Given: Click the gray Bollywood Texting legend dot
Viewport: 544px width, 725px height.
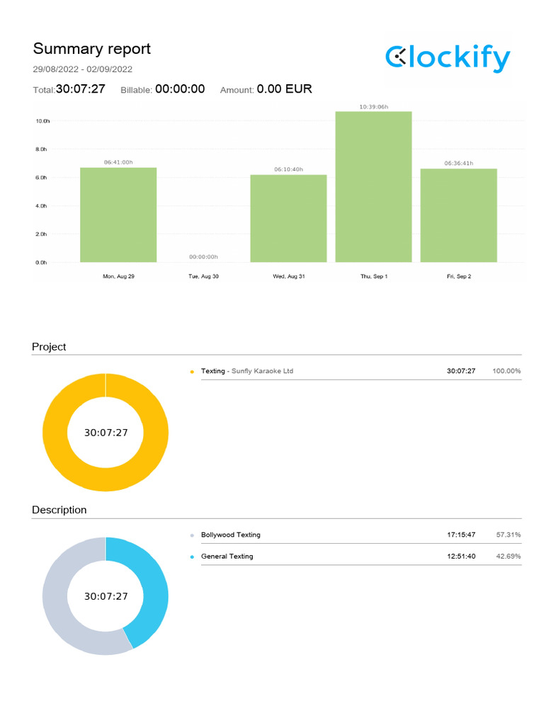Looking at the screenshot, I should click(192, 535).
